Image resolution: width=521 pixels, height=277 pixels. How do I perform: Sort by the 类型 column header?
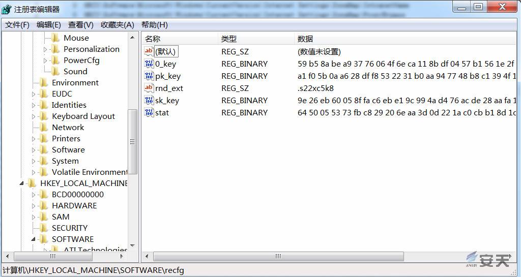coord(256,39)
